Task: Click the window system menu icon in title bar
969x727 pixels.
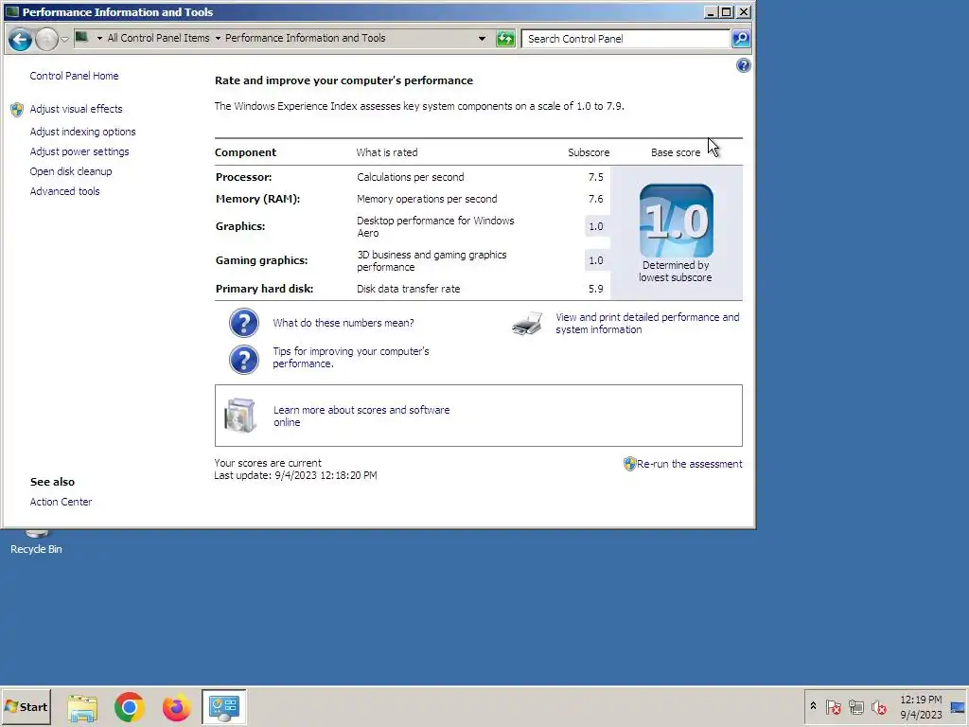Action: [x=11, y=11]
